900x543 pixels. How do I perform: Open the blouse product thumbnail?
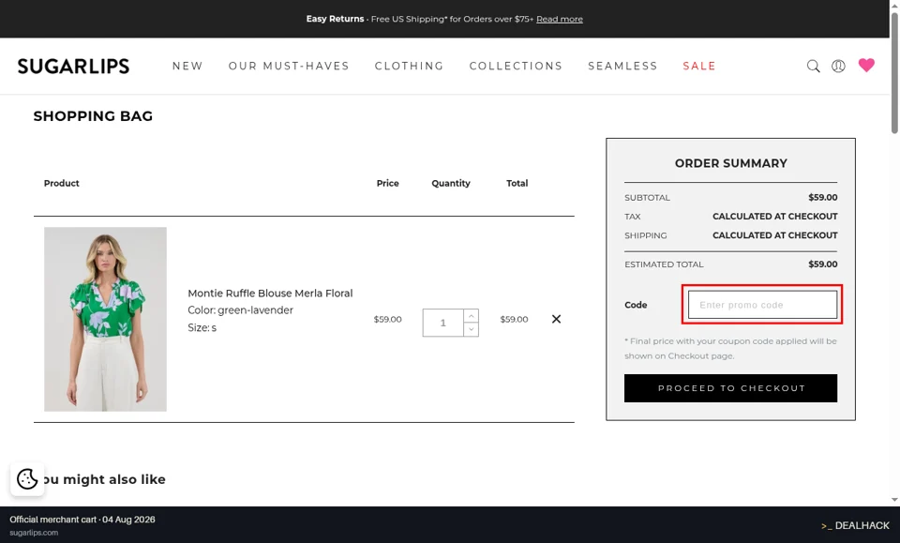tap(106, 319)
